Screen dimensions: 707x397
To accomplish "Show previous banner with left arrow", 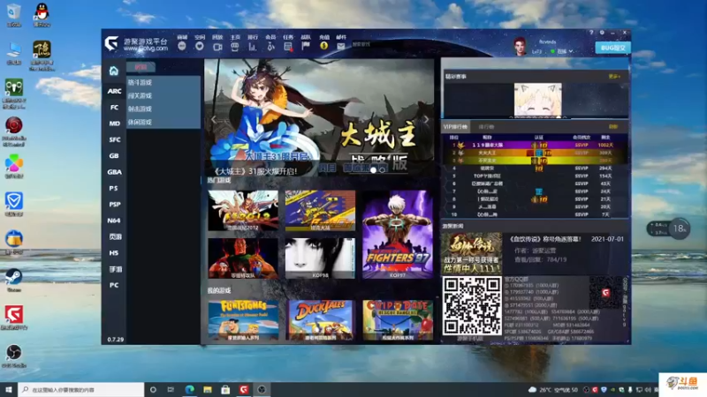I will tap(214, 119).
